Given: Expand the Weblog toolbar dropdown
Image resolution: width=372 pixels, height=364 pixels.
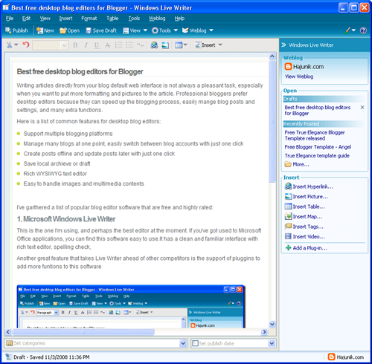Looking at the screenshot, I should [211, 30].
